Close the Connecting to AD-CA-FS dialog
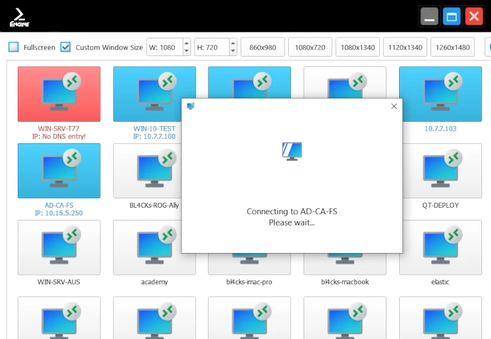The image size is (491, 339). pyautogui.click(x=394, y=106)
